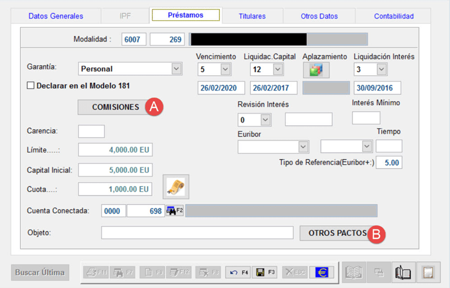This screenshot has width=450, height=288.
Task: Open the Liquidac.Capital dropdown
Action: [x=277, y=69]
